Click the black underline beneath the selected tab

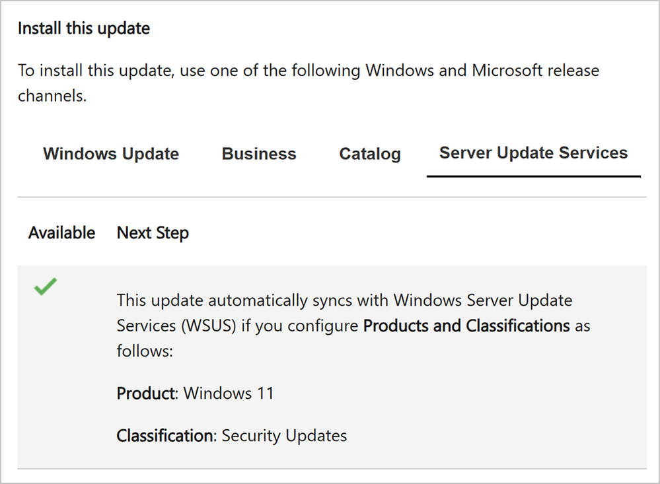click(533, 176)
